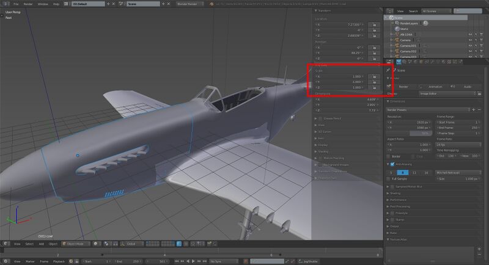Open the No Sync playback dropdown

click(x=223, y=261)
